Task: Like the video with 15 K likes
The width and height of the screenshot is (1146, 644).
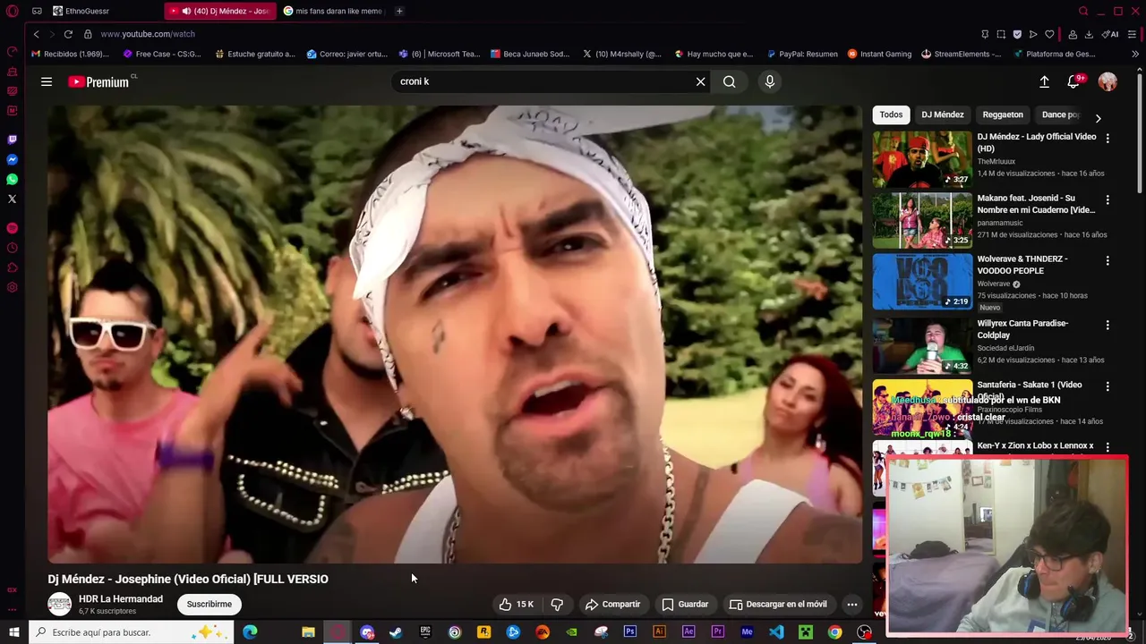Action: pyautogui.click(x=517, y=605)
